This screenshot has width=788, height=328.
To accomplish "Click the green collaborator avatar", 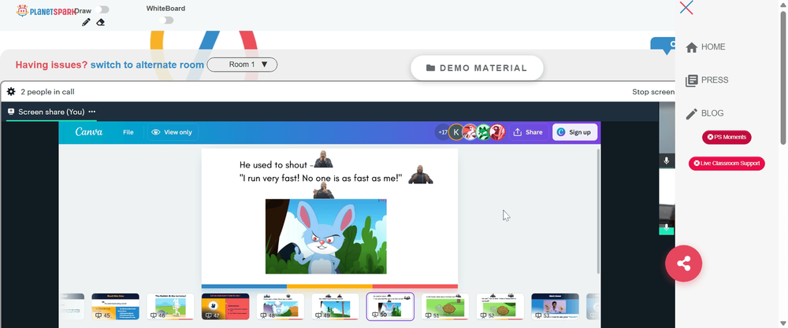I will [484, 132].
